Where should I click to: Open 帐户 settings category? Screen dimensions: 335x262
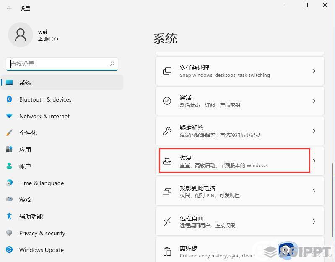(x=62, y=166)
